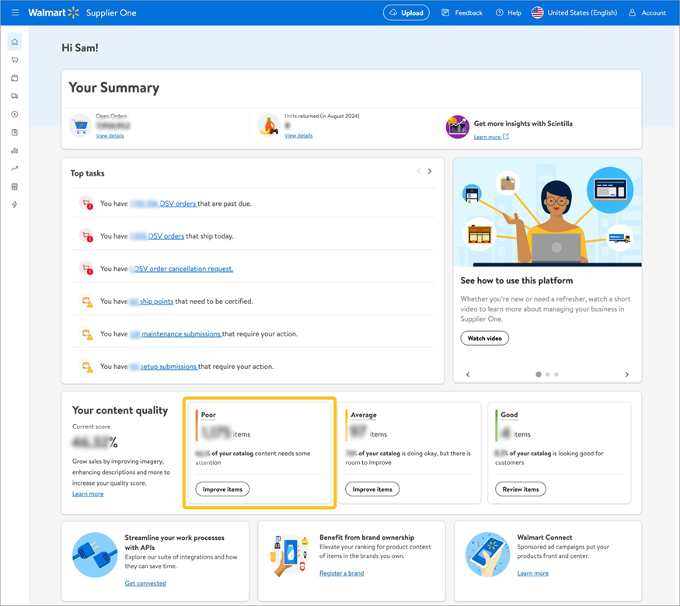Click the Walmart Connect phone illustration
This screenshot has width=680, height=606.
click(x=488, y=555)
